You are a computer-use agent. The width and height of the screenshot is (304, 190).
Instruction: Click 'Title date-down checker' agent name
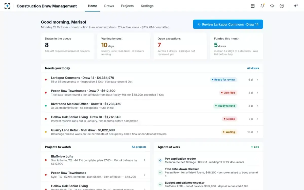[182, 169]
